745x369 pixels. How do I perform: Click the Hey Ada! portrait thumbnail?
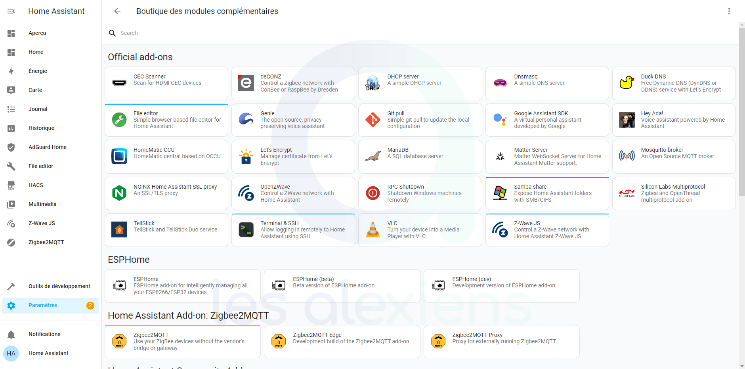click(x=627, y=120)
